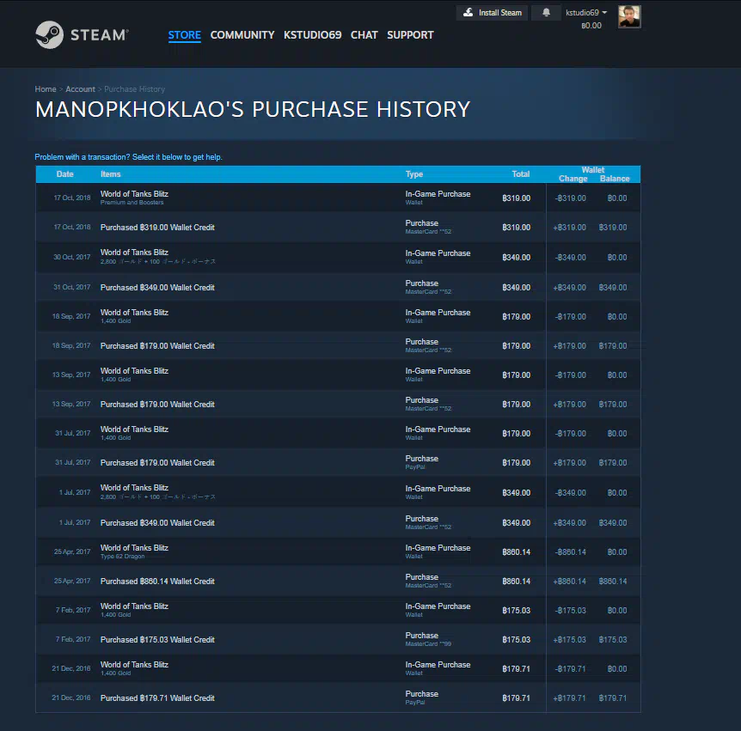Click the Total column header
The image size is (741, 731).
coord(521,174)
